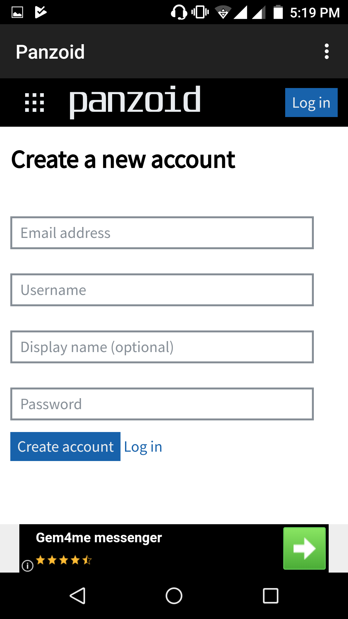Tap the ad star rating
This screenshot has width=348, height=619.
(64, 560)
